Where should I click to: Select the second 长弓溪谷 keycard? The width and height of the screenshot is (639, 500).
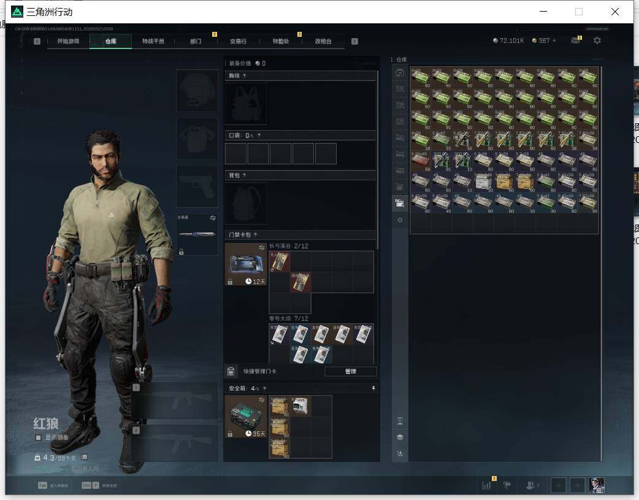point(300,282)
